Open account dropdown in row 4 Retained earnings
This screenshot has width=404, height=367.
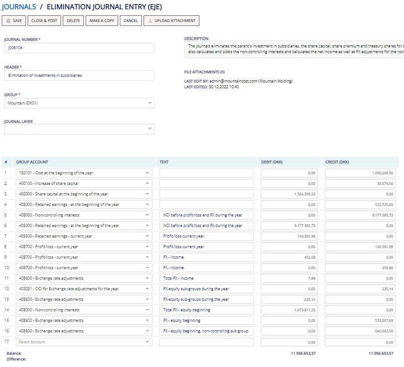point(84,205)
